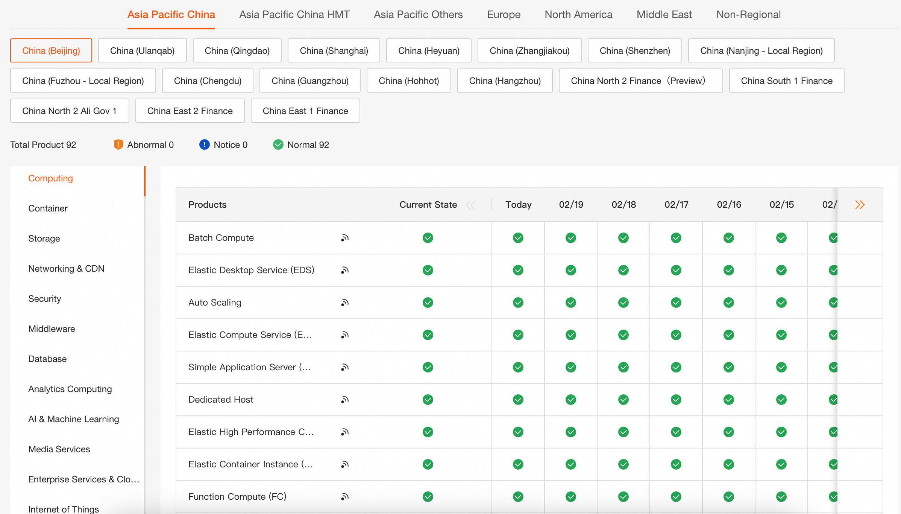This screenshot has width=901, height=514.
Task: Click 02/16 status icon for Elastic Compute Service
Action: (729, 335)
